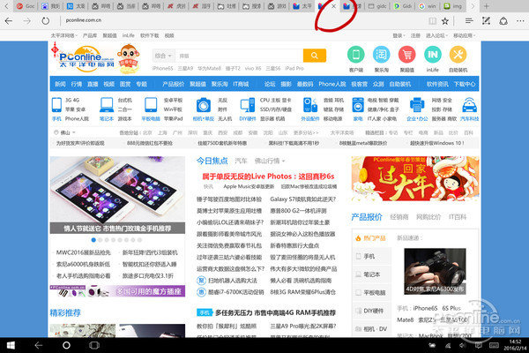Open the 外设配件 peripherals icon
529x353 pixels.
pyautogui.click(x=310, y=105)
